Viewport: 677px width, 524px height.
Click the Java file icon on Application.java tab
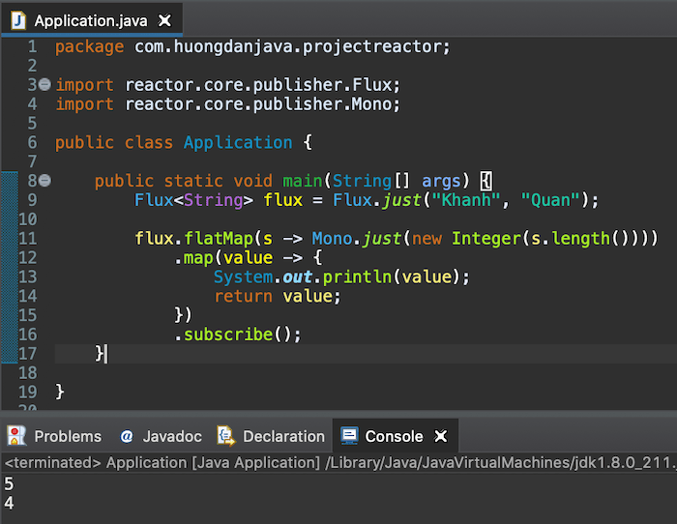tap(18, 20)
